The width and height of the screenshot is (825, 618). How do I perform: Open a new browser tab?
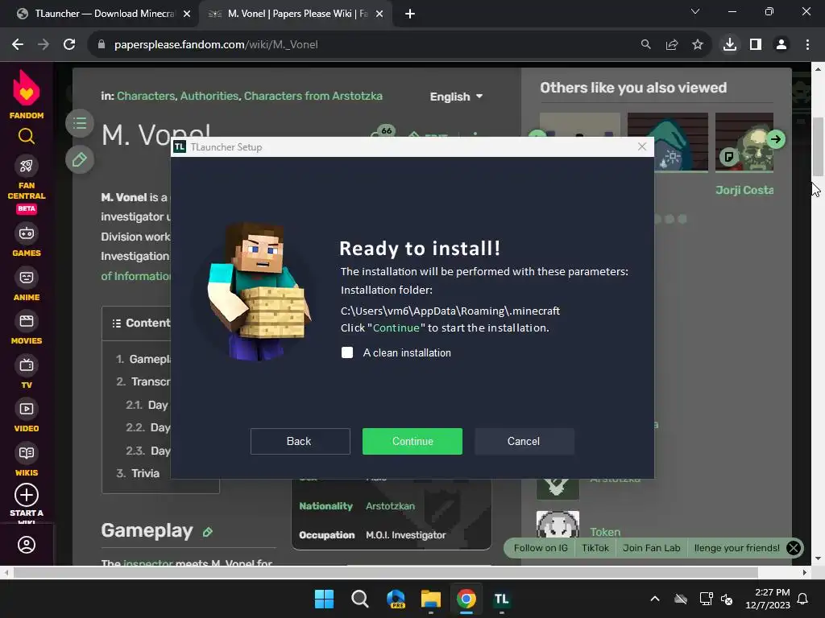[x=410, y=14]
